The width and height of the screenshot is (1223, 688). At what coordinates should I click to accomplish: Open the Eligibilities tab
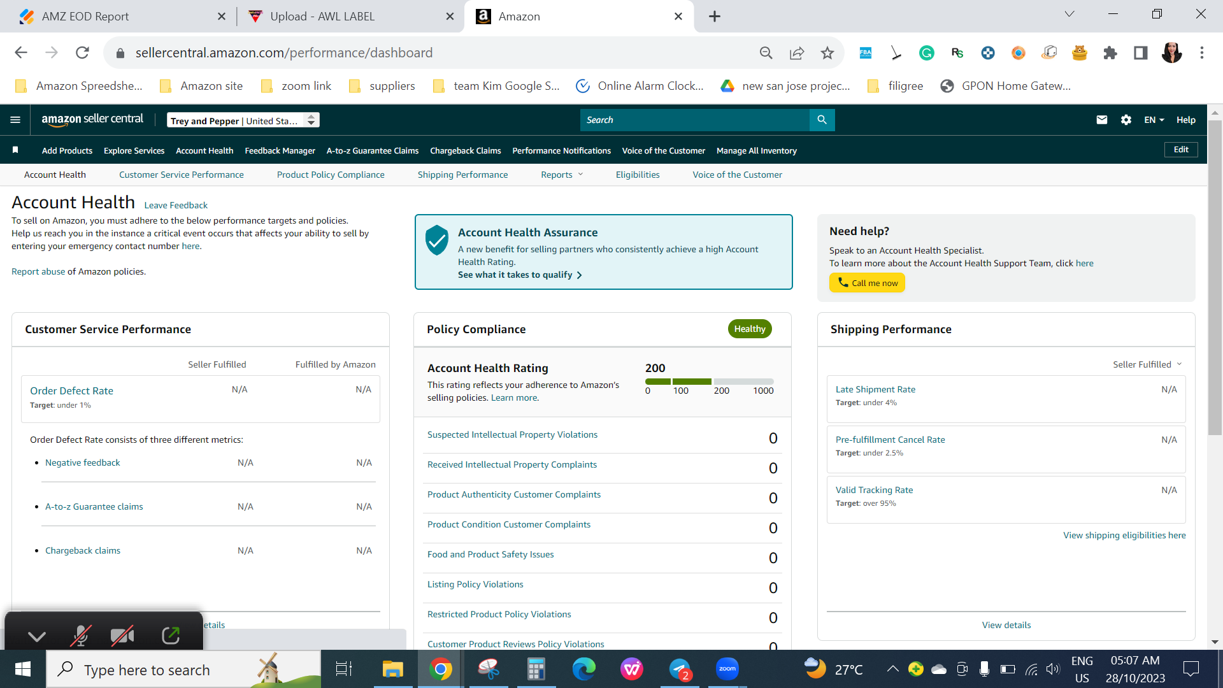[638, 175]
